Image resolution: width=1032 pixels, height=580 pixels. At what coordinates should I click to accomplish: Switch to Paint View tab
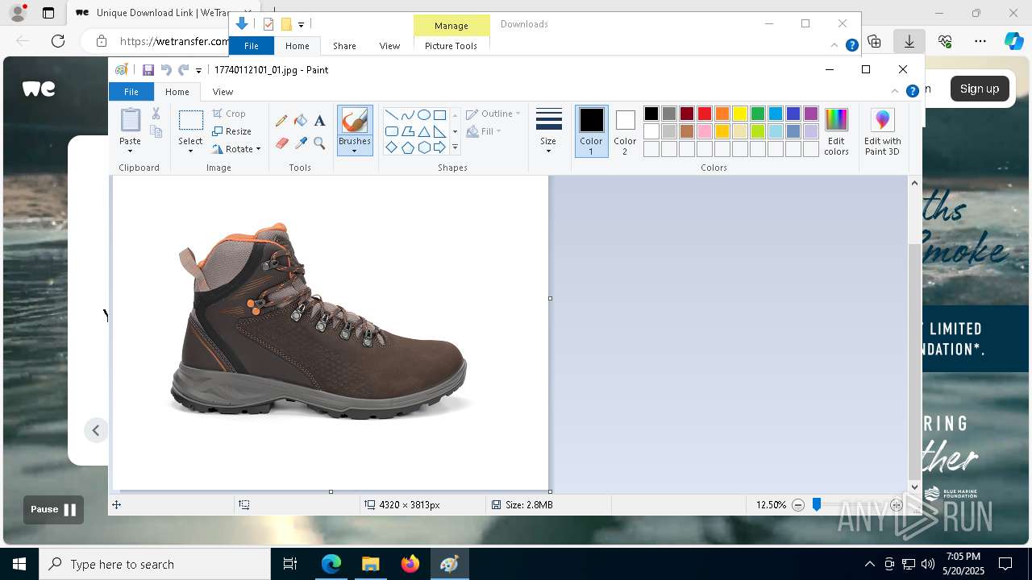(x=223, y=92)
